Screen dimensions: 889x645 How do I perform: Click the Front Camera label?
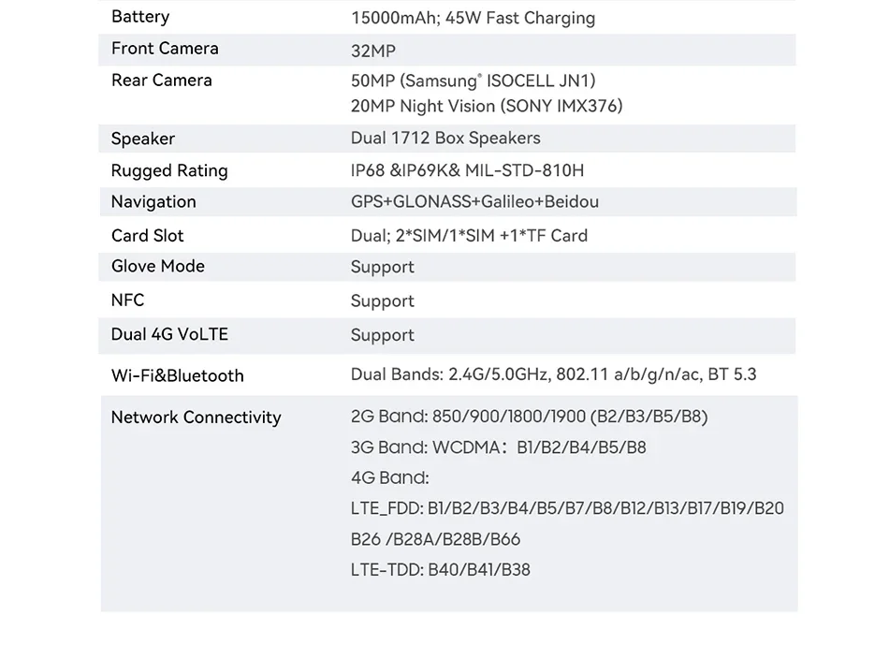tap(165, 49)
